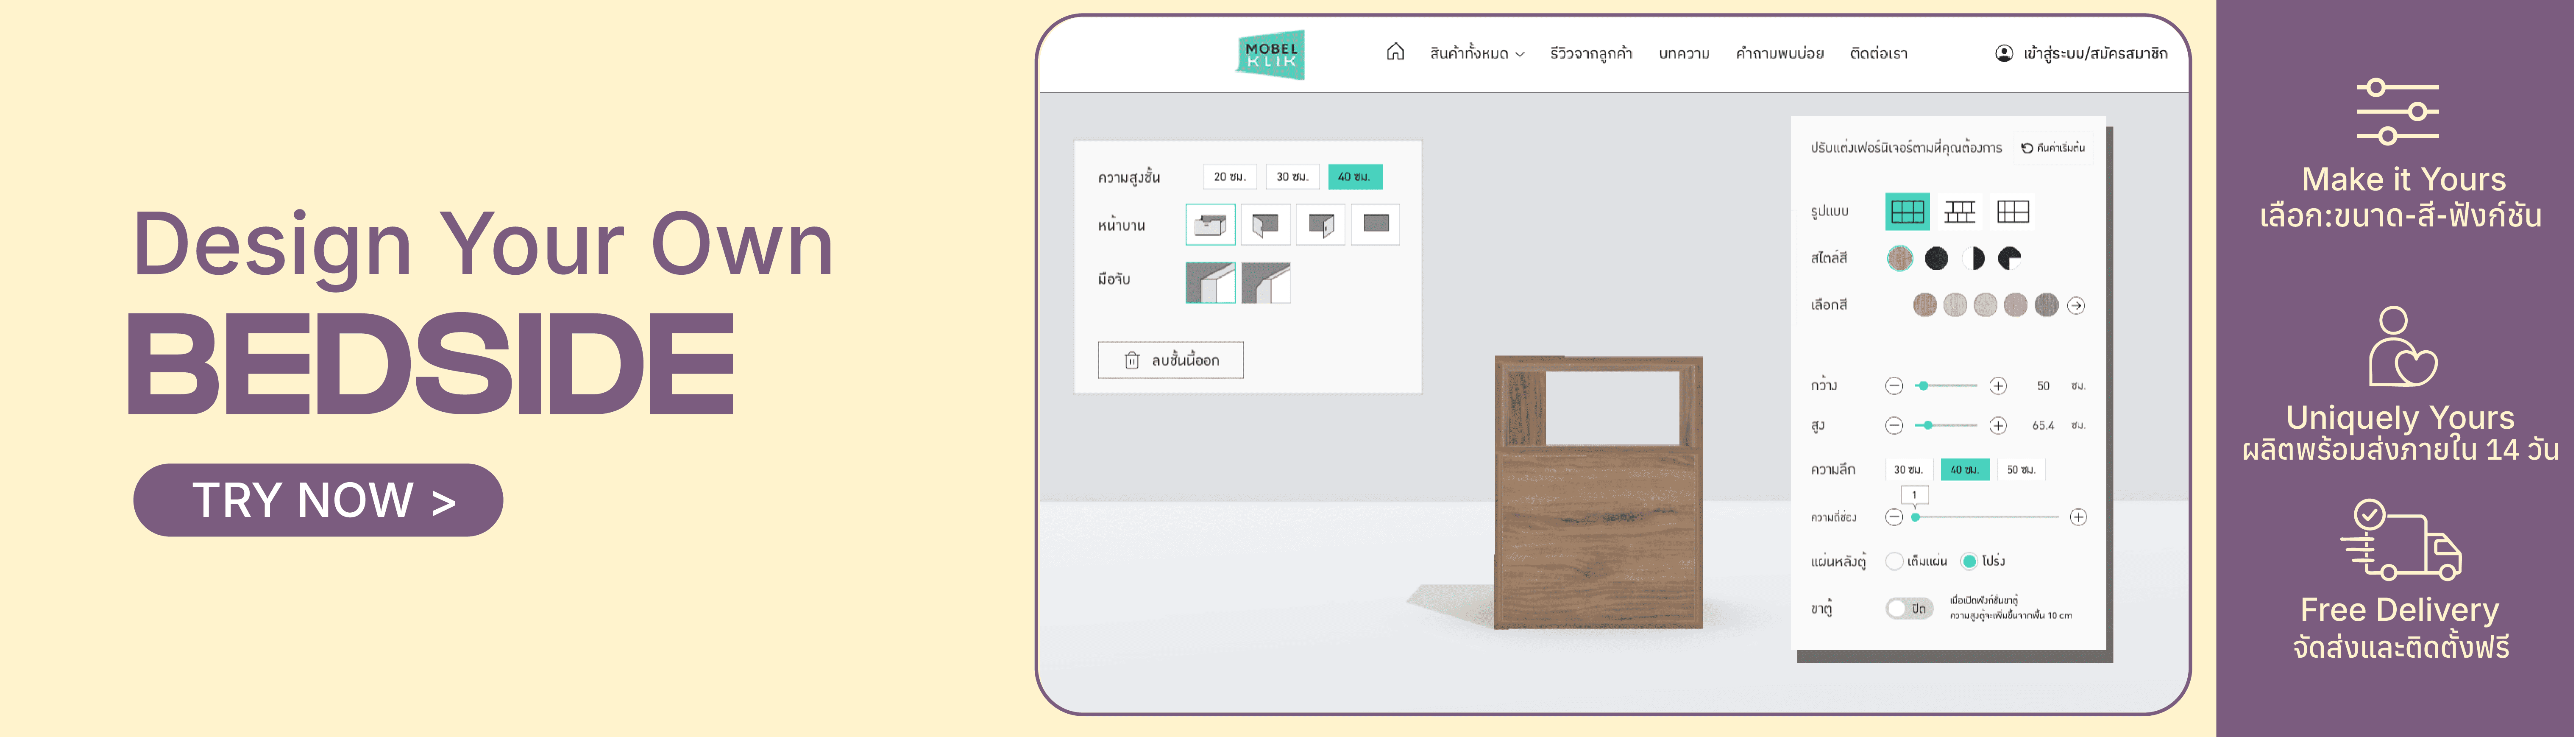Set depth to 40 ซม.
Screen dimensions: 2576x737
(x=1965, y=469)
